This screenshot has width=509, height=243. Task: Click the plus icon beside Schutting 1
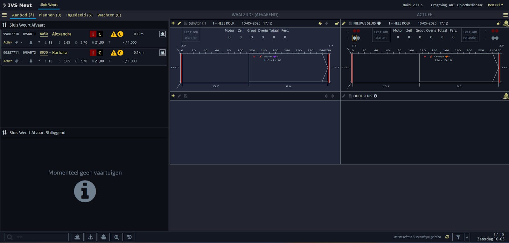tap(173, 23)
